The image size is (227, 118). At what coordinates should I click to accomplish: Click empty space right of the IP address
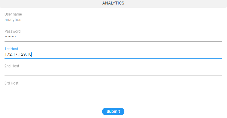tap(127, 54)
